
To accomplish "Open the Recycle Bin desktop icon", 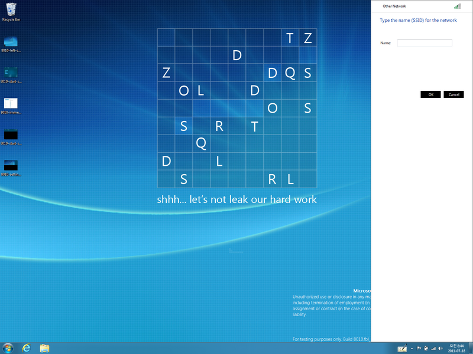I will tap(11, 12).
